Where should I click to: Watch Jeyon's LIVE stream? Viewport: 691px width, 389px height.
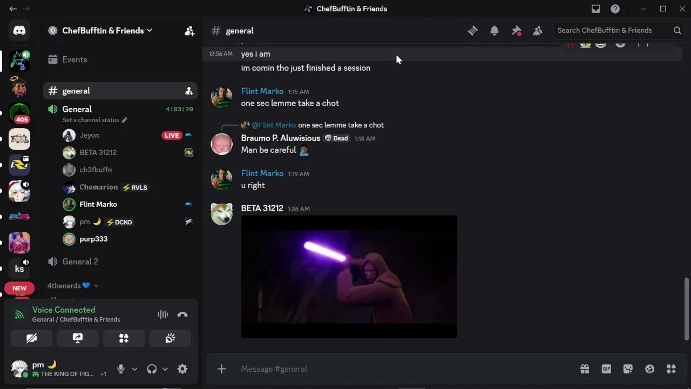coord(172,136)
